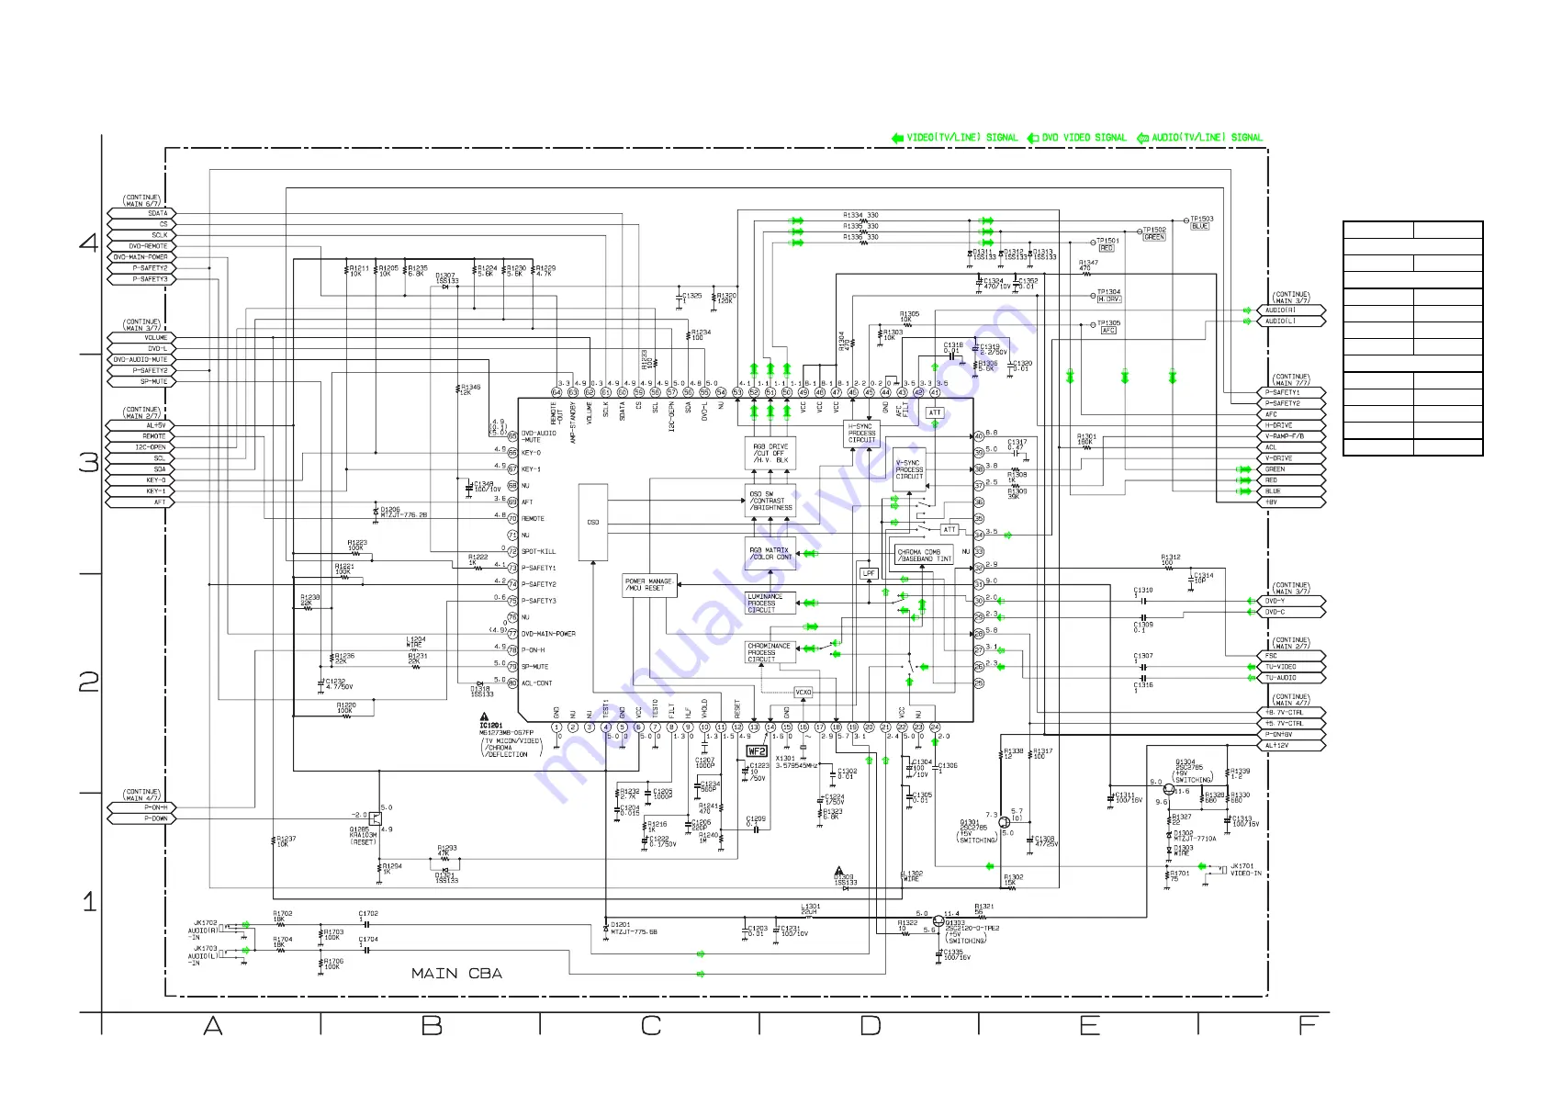
Task: Click the OSD SW /CONTRAST /BRIGHTNESS block
Action: (x=770, y=502)
